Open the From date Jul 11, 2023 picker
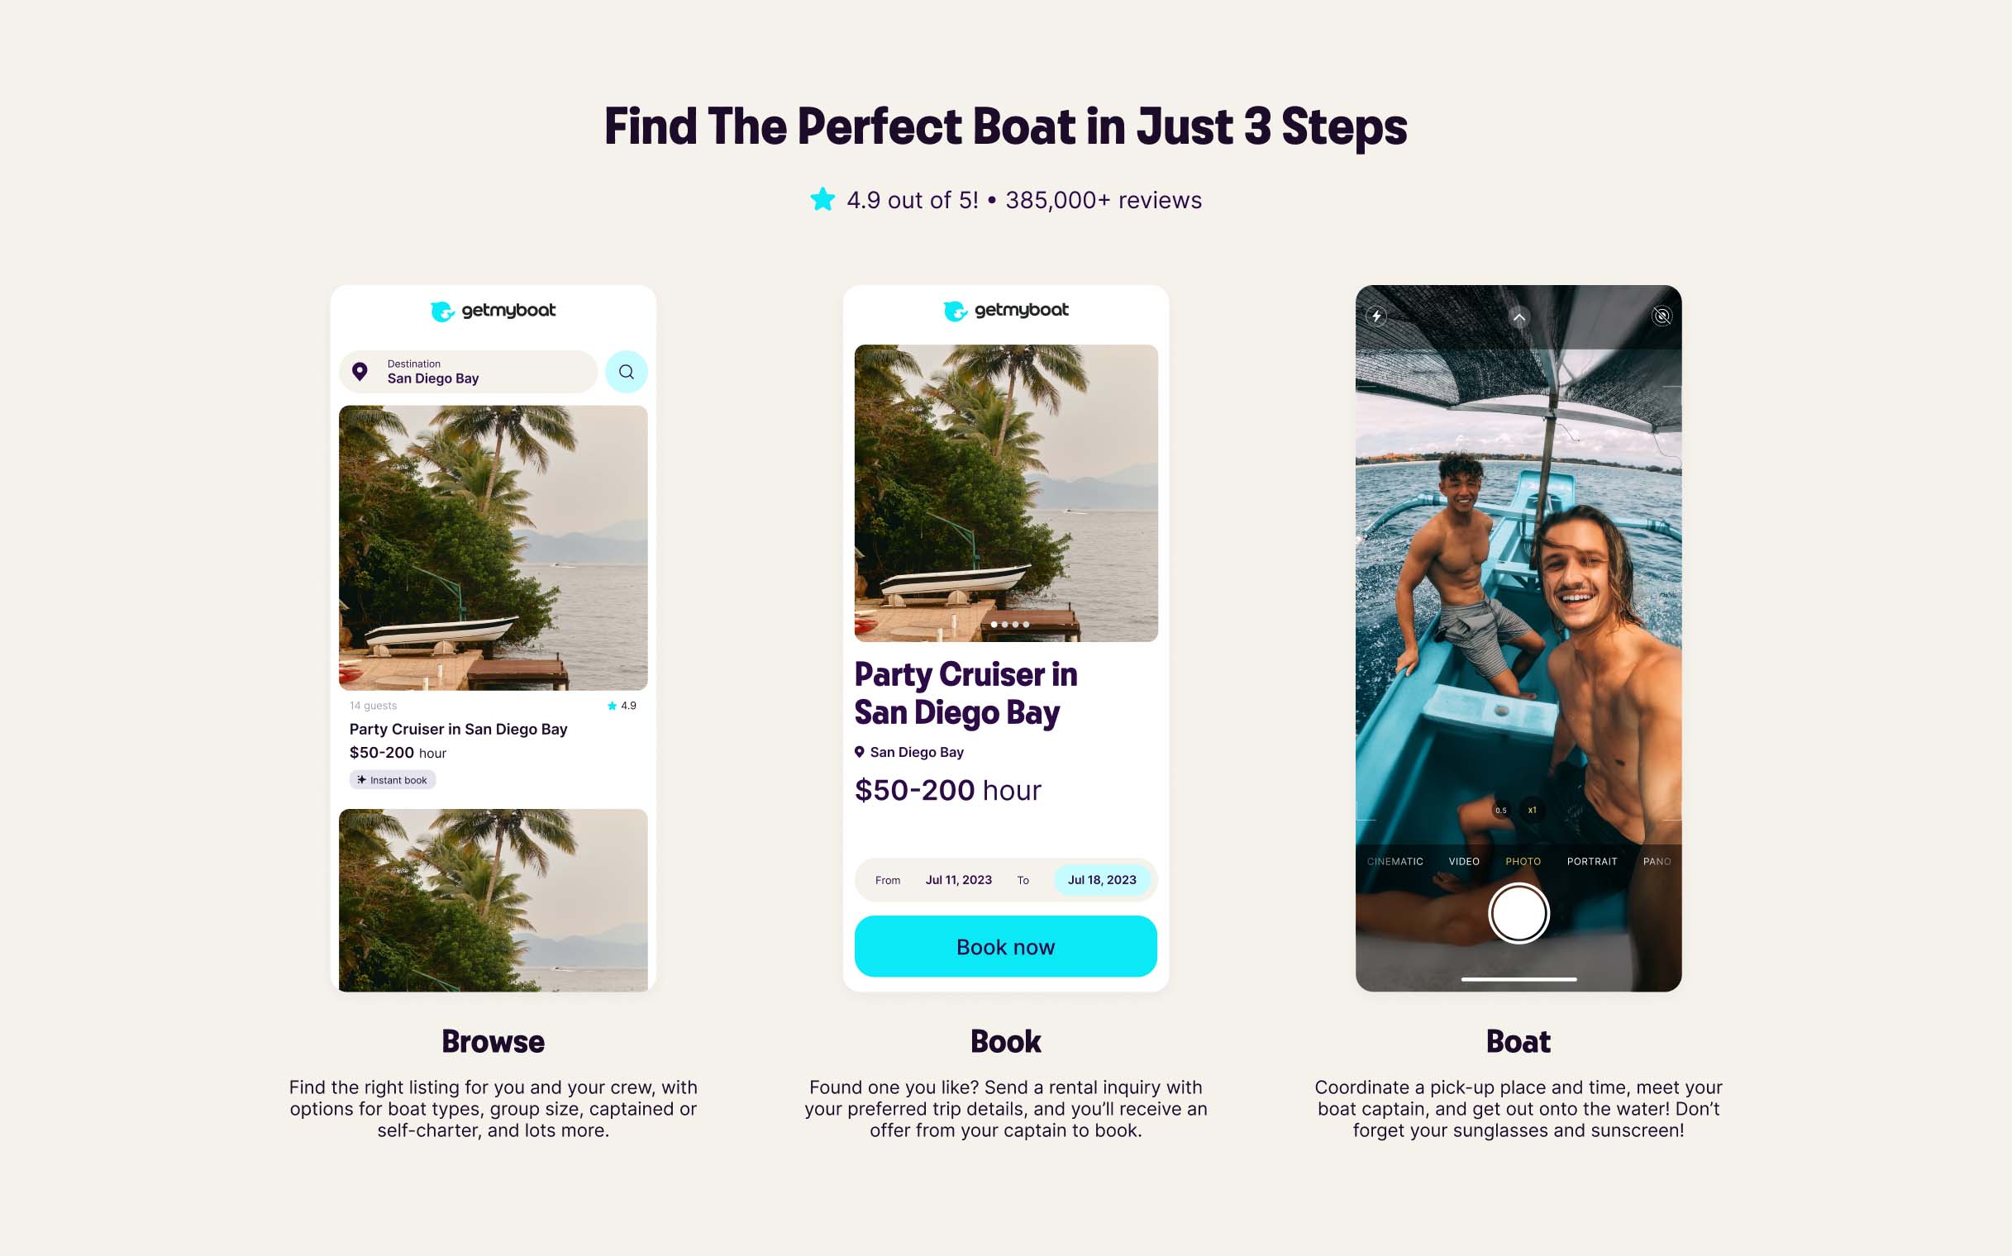The height and width of the screenshot is (1256, 2012). 958,880
